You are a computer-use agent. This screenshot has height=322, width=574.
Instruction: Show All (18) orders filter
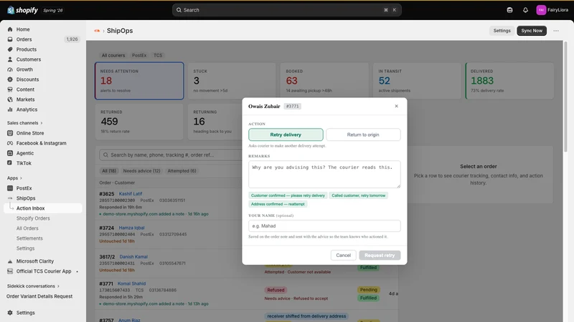(109, 171)
